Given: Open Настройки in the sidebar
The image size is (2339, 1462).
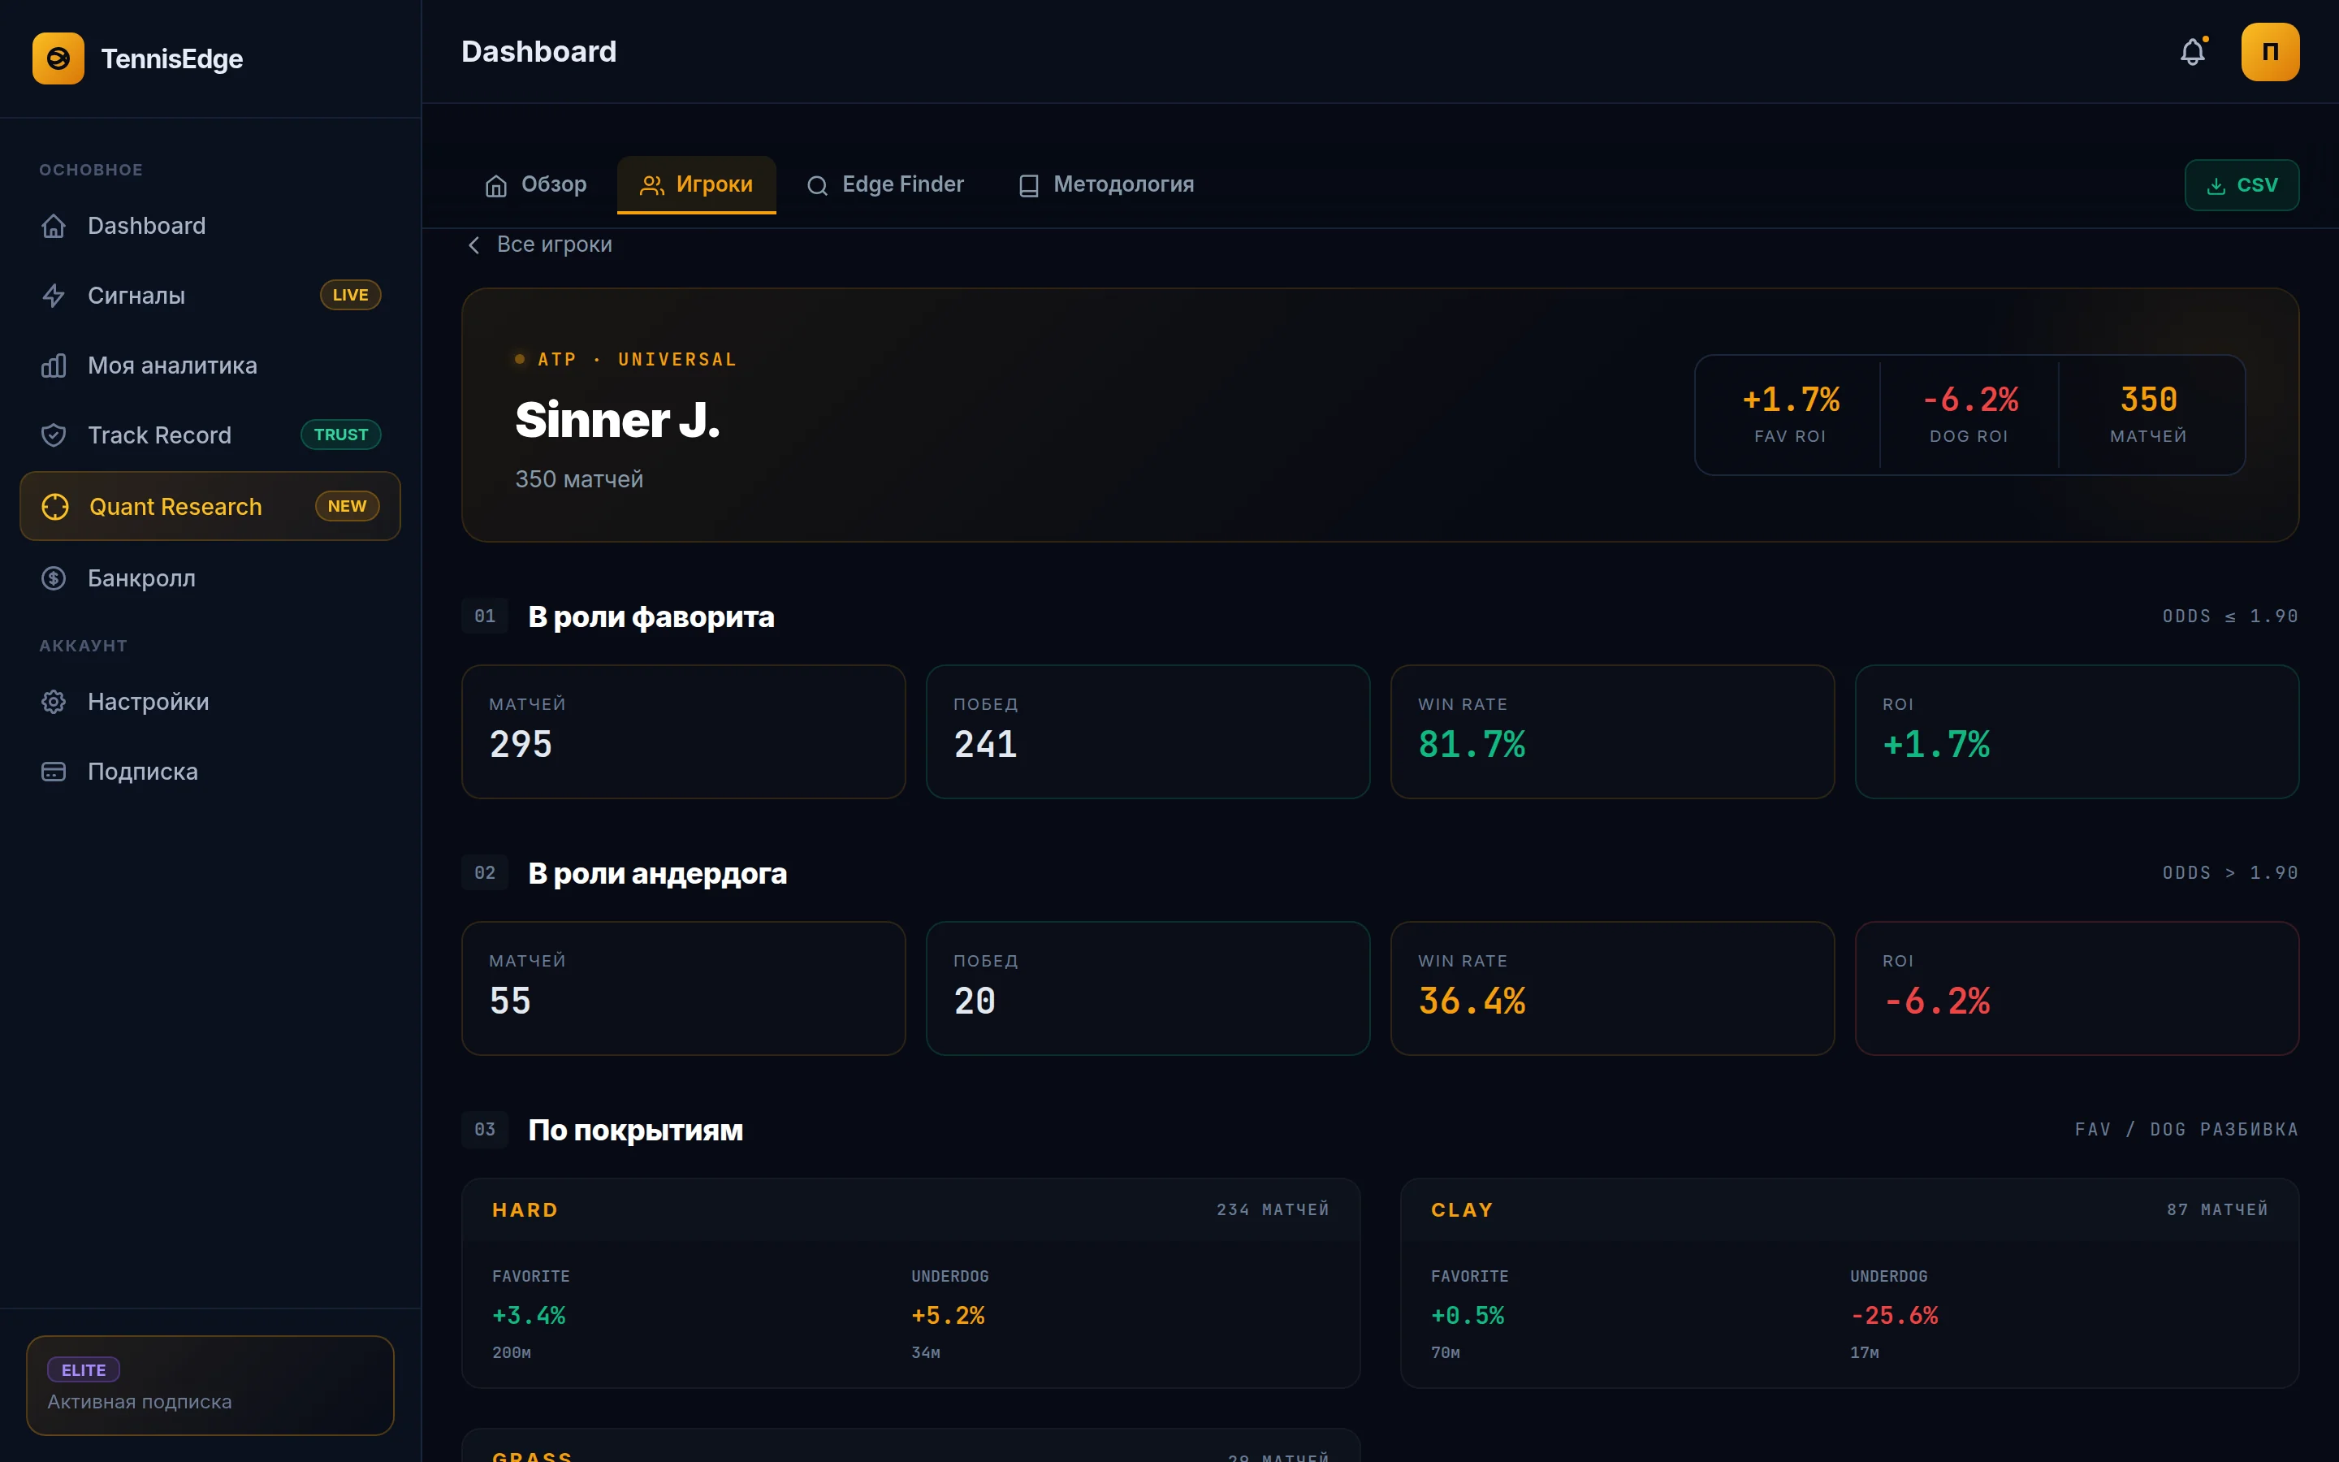Looking at the screenshot, I should pyautogui.click(x=210, y=702).
